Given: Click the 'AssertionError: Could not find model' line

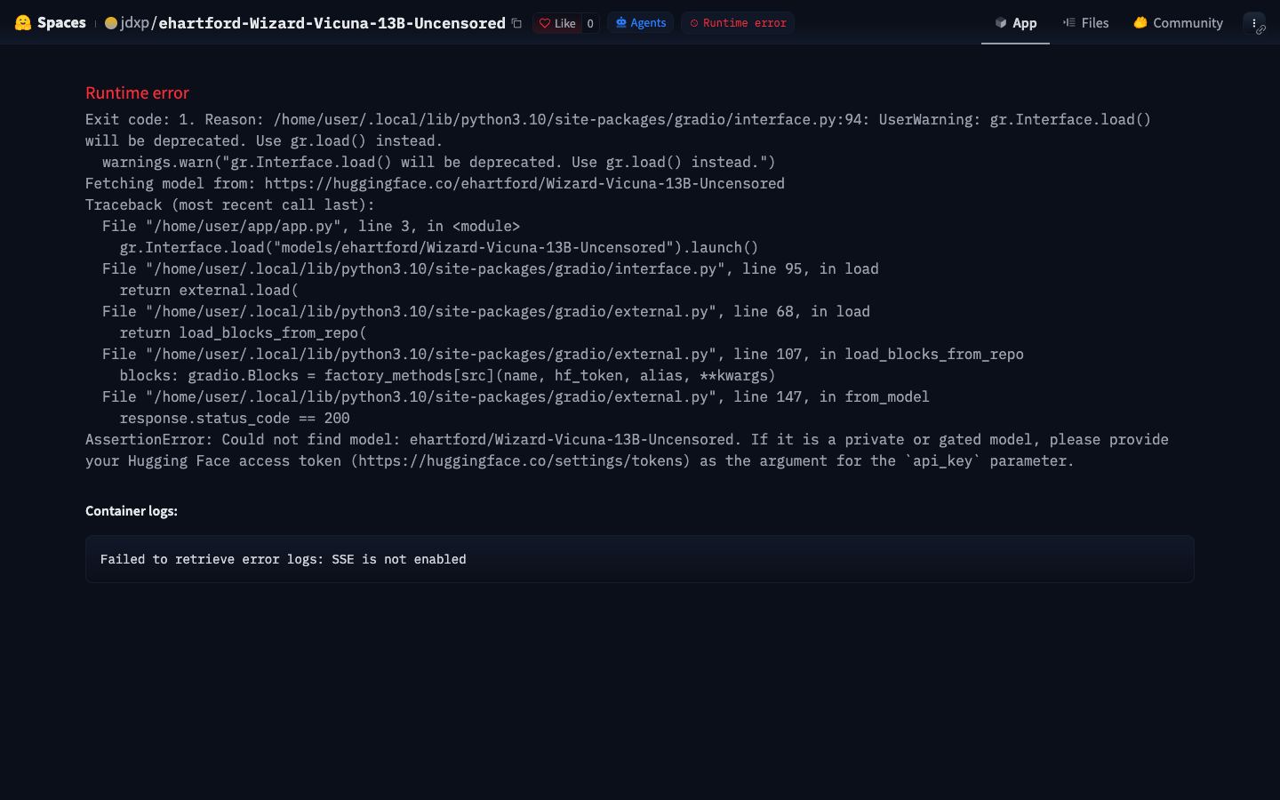Looking at the screenshot, I should [x=627, y=439].
